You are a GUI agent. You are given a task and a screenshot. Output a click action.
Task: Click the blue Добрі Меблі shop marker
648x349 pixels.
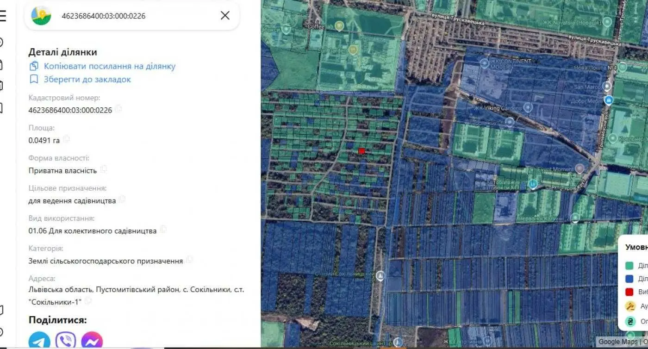(609, 100)
